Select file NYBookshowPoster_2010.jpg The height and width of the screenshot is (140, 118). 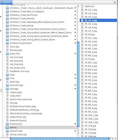[24, 110]
